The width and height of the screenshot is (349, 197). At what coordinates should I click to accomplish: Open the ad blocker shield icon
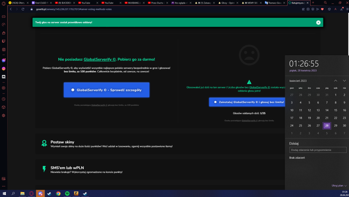tap(313, 9)
